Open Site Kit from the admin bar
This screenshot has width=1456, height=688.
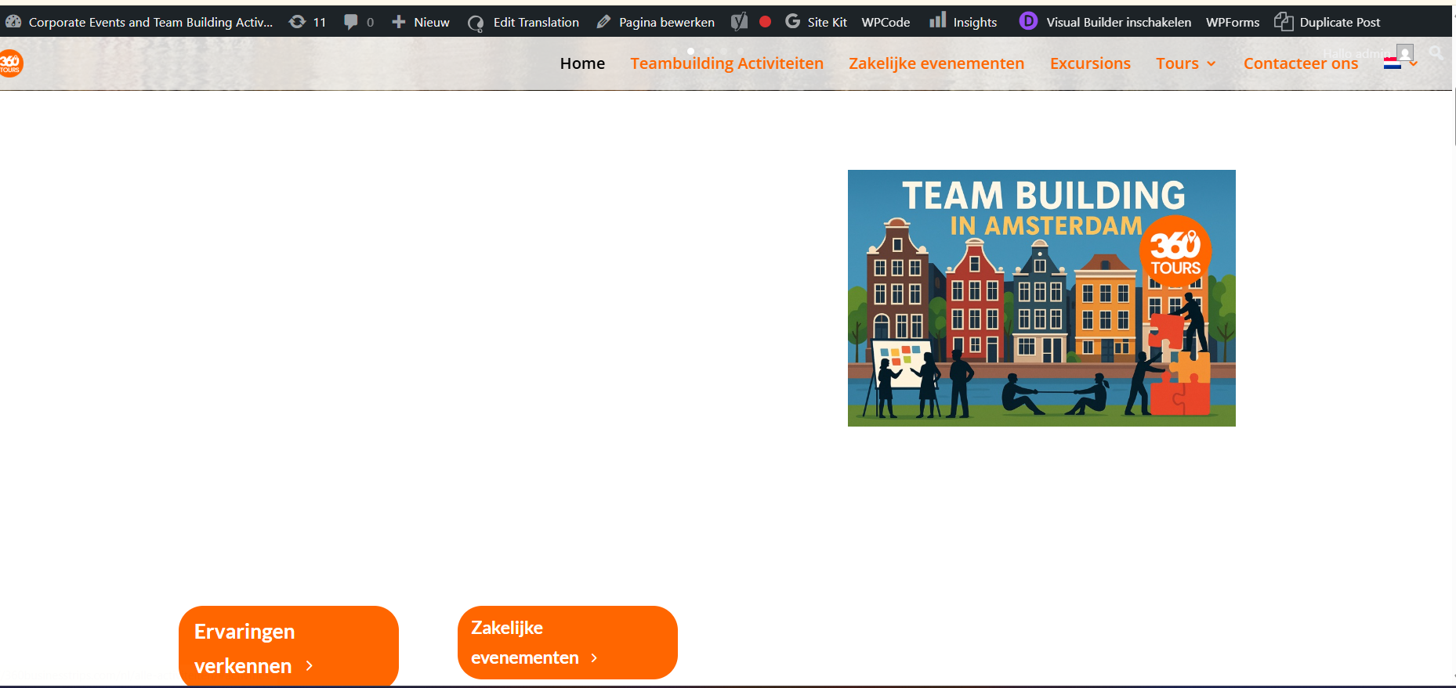pyautogui.click(x=816, y=22)
